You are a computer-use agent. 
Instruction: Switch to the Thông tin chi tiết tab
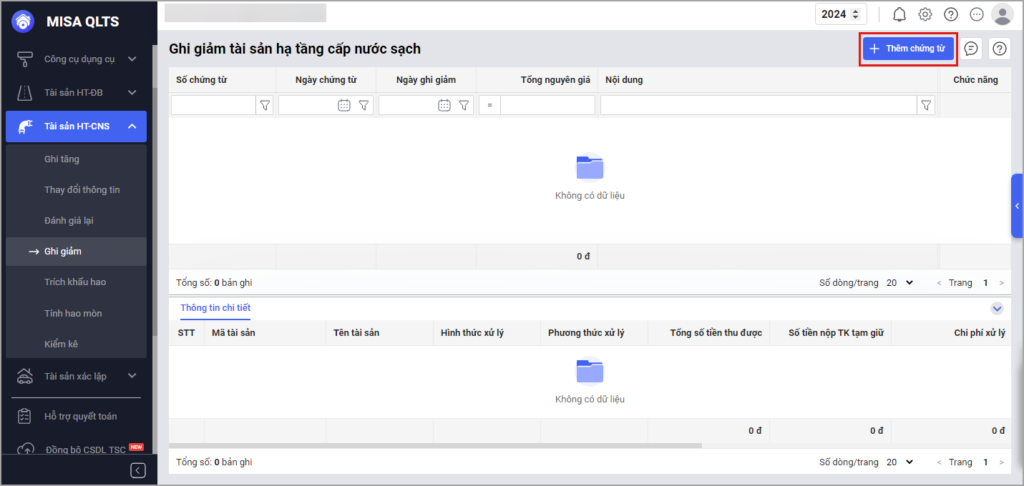(215, 308)
